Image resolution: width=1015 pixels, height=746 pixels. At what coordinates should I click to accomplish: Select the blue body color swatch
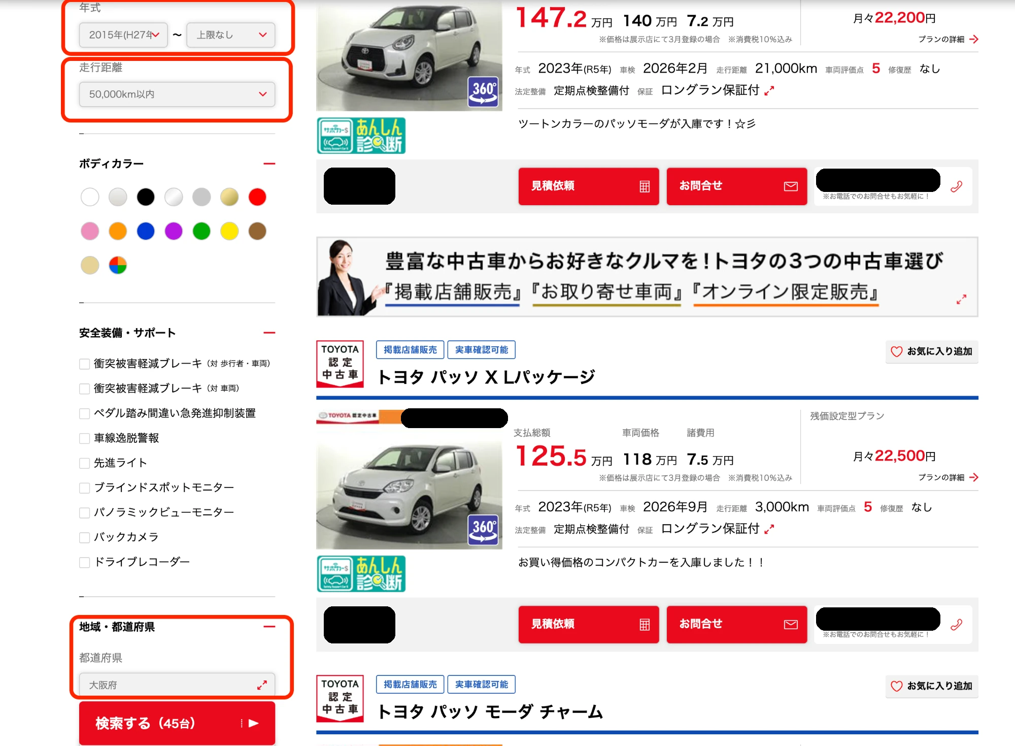click(x=146, y=231)
